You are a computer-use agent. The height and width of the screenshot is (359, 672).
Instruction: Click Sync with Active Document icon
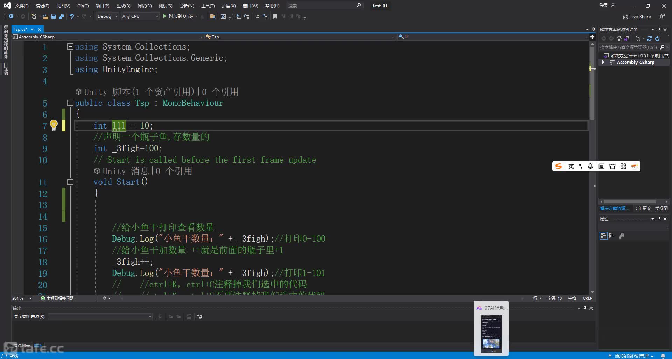pos(650,38)
